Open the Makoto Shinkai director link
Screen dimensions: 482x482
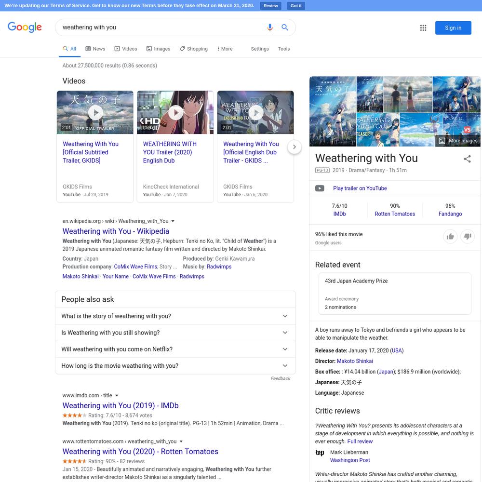coord(355,361)
